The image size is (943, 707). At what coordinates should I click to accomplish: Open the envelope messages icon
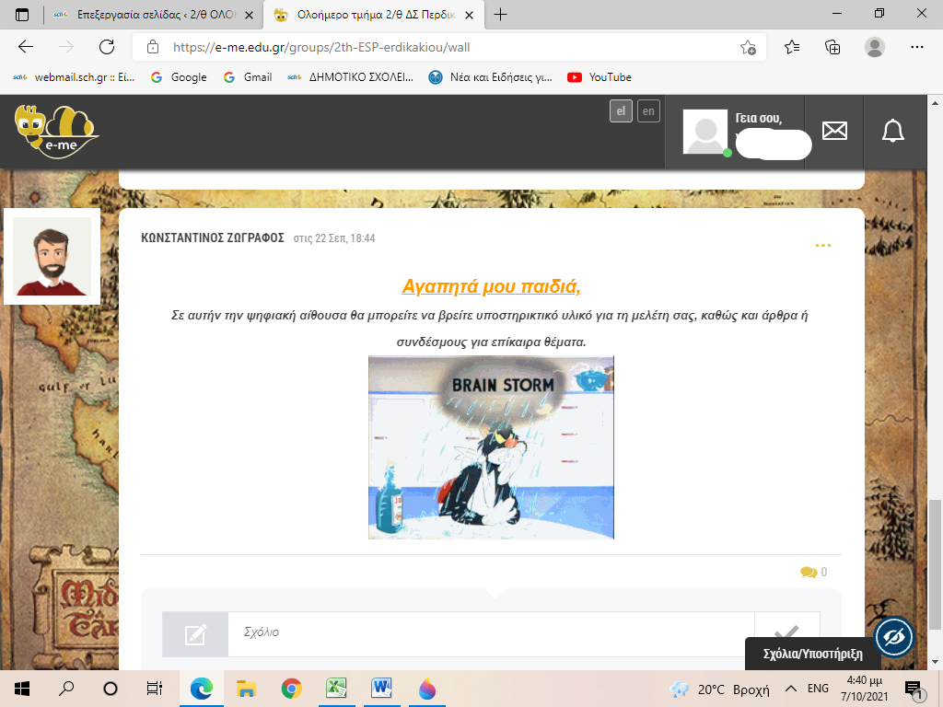click(x=834, y=131)
